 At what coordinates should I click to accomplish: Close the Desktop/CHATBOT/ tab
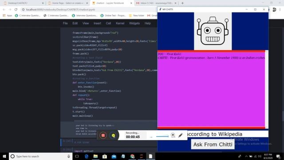coord(43,3)
